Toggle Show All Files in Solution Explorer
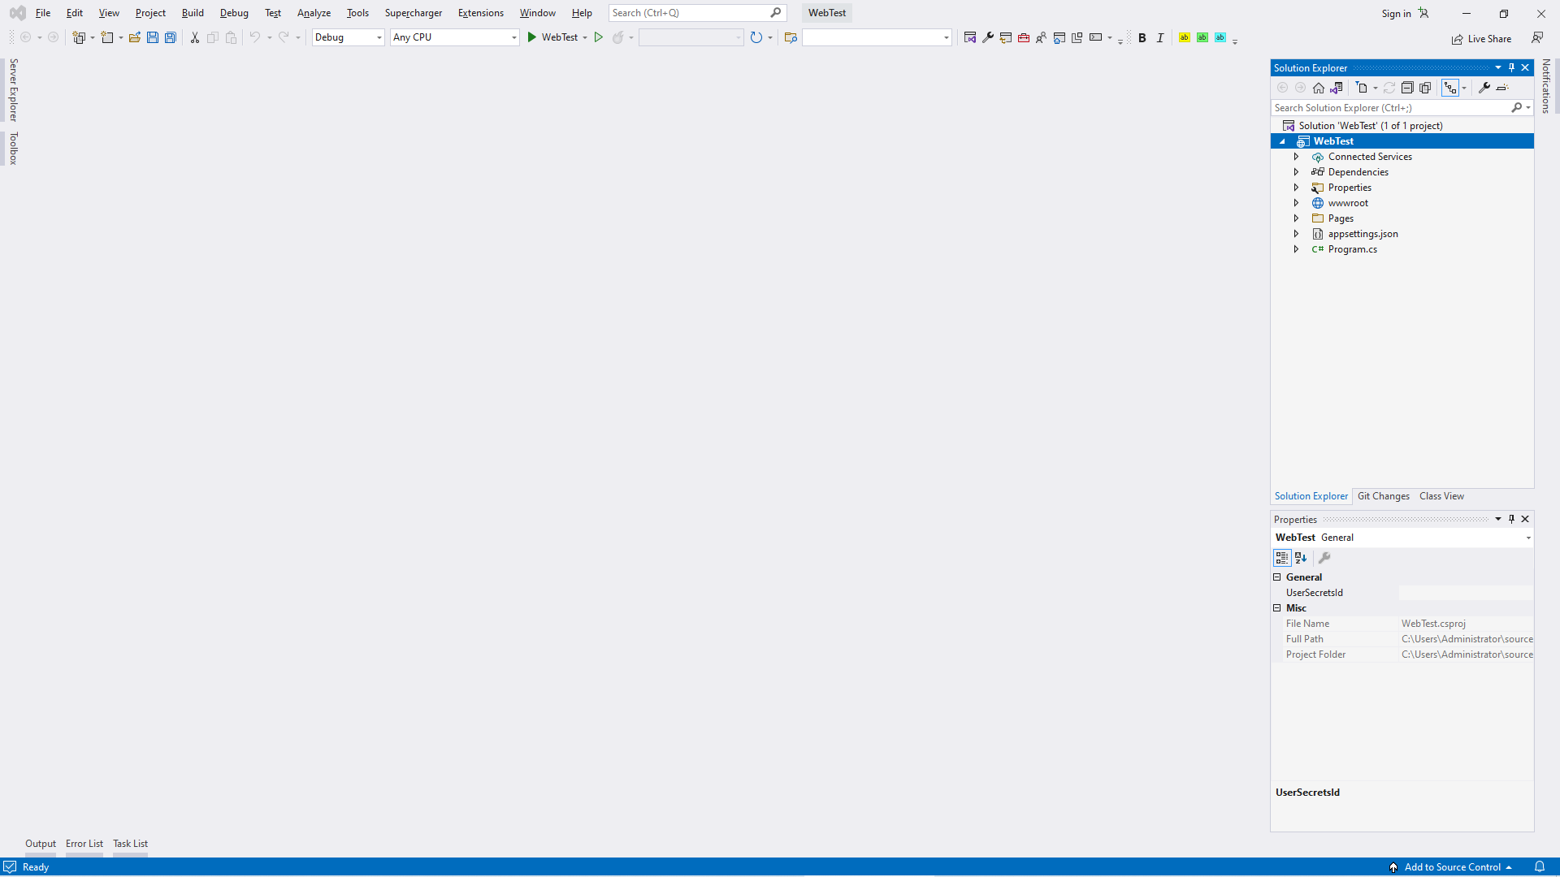1560x877 pixels. (x=1425, y=88)
